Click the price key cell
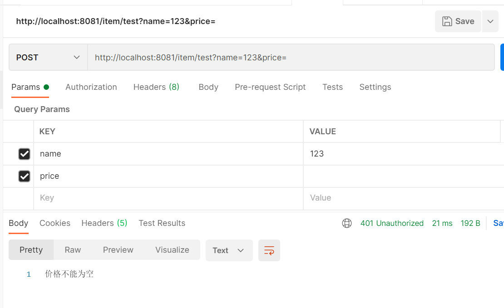Screen dimensions: 504x308 click(168, 176)
